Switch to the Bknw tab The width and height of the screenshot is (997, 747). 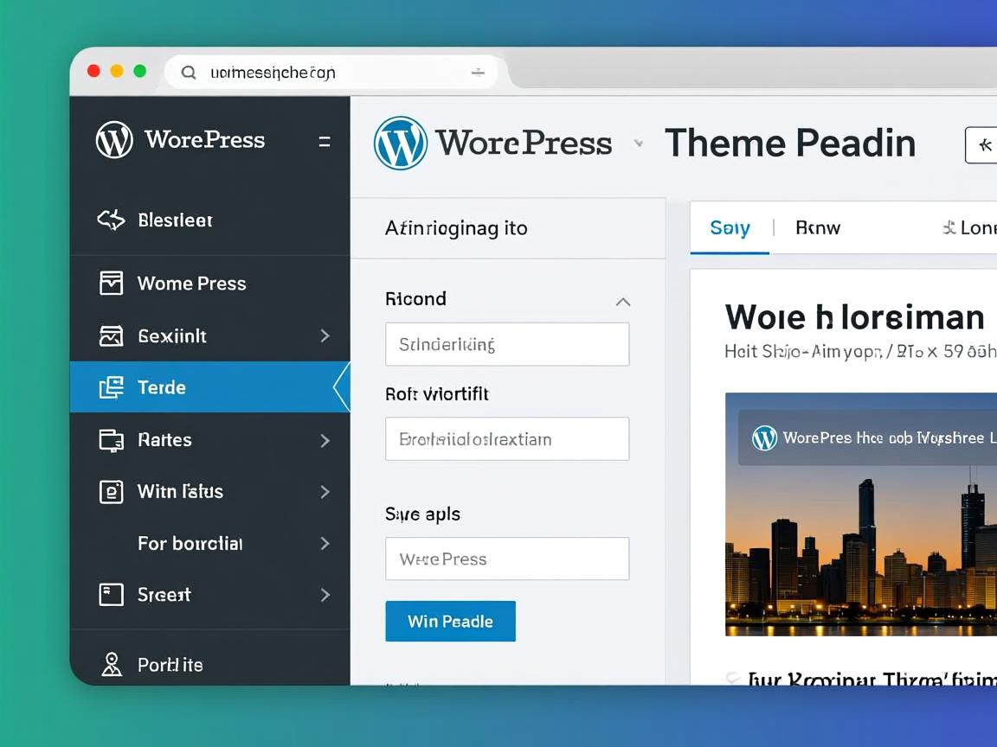pos(817,227)
